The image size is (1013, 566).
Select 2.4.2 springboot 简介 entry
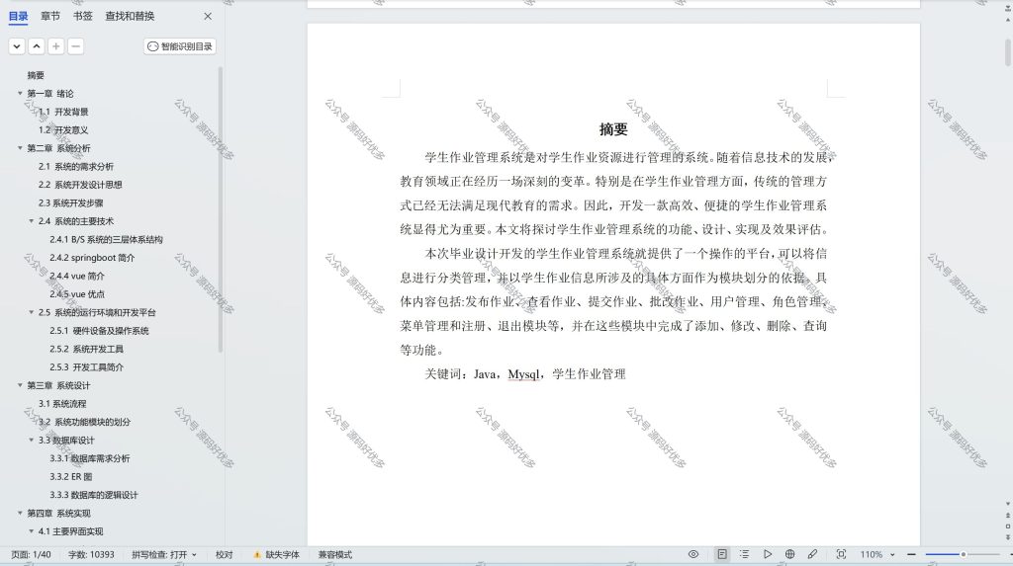tap(92, 258)
